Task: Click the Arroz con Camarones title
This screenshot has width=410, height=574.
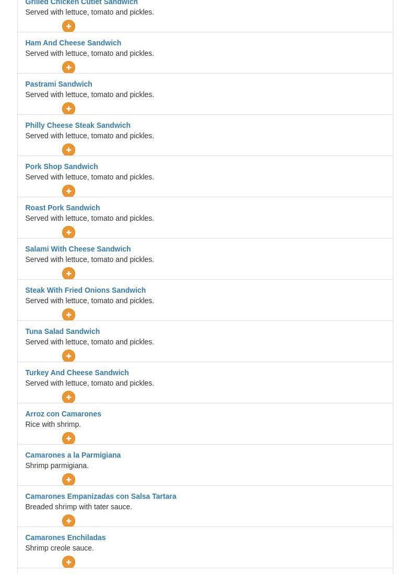Action: tap(63, 414)
